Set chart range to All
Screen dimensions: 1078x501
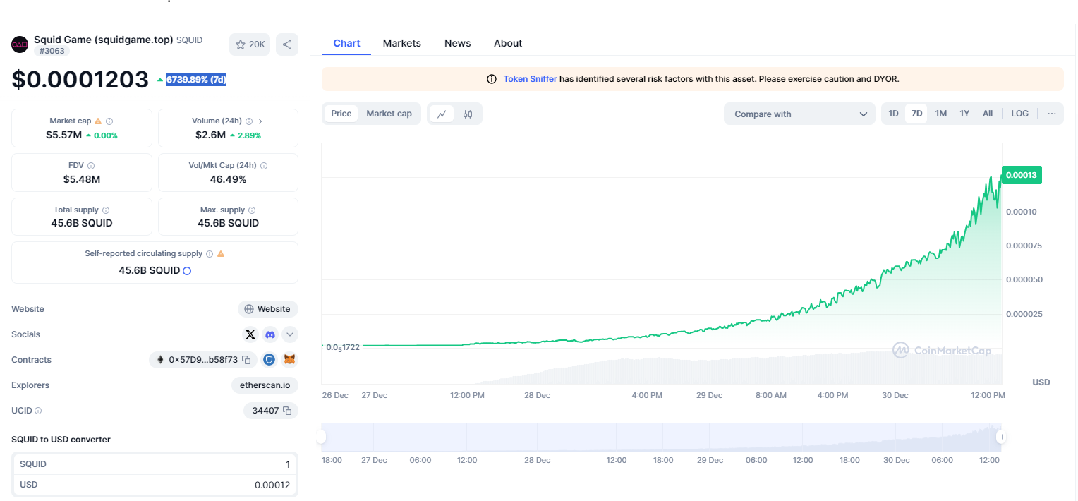pyautogui.click(x=988, y=114)
